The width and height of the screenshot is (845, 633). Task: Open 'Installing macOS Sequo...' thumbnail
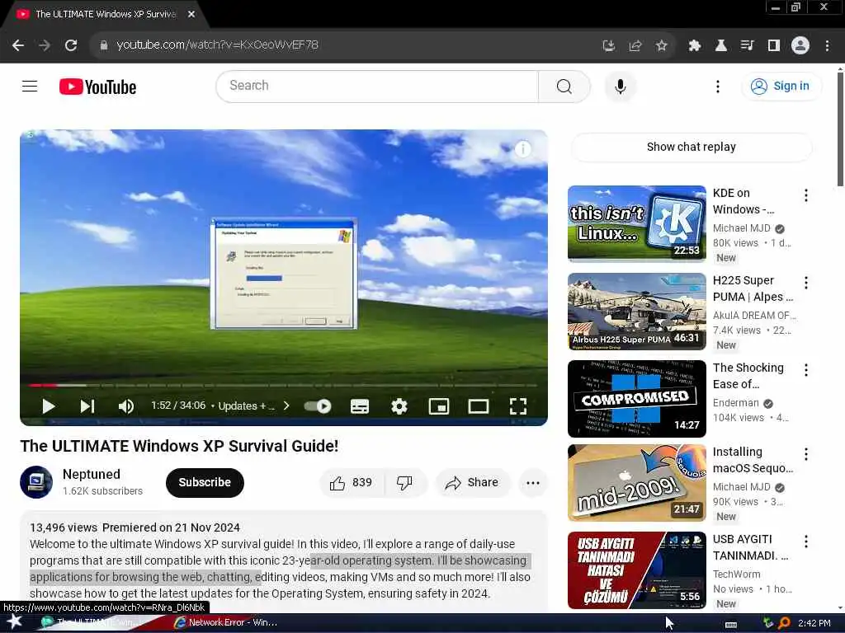pos(636,483)
